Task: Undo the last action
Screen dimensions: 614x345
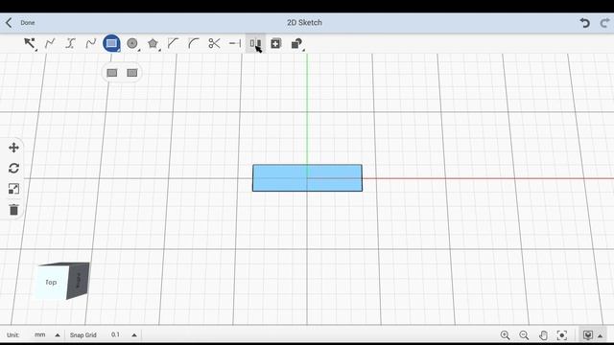Action: [584, 23]
